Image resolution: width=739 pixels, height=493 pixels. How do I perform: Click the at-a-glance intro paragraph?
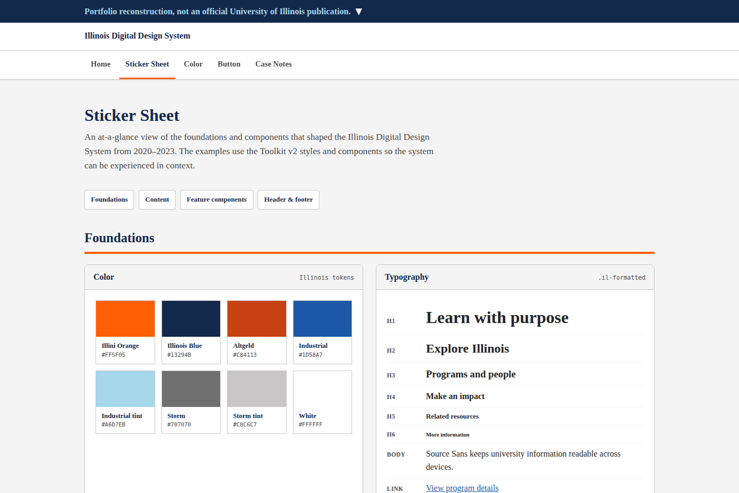pyautogui.click(x=259, y=151)
